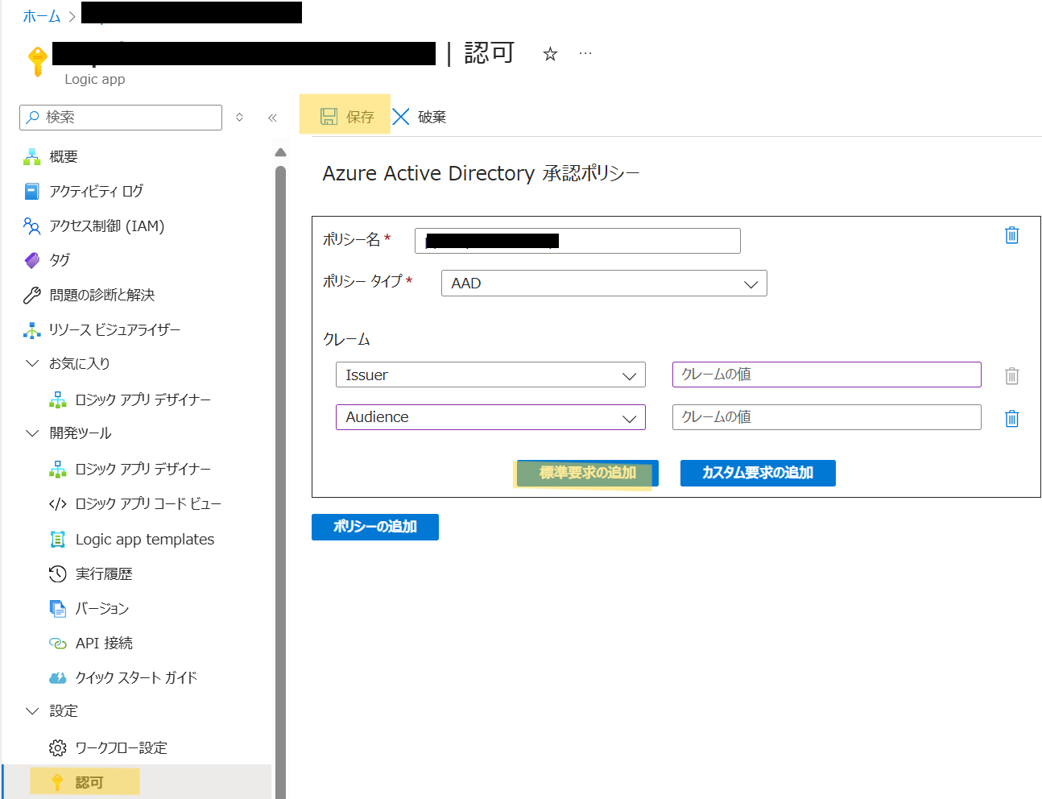The image size is (1042, 799).
Task: Click the Issuer クレームの値 input field
Action: coord(826,375)
